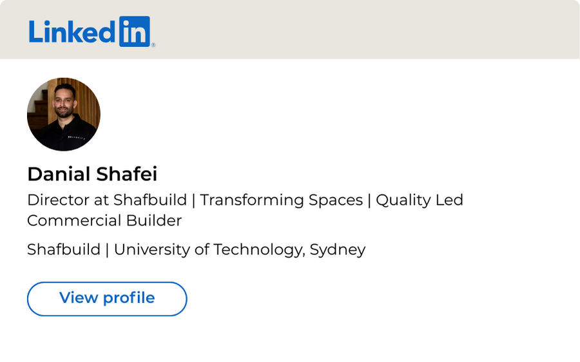Screen dimensions: 580x362
Task: Click the man's face in the profile picture
Action: coord(64,102)
